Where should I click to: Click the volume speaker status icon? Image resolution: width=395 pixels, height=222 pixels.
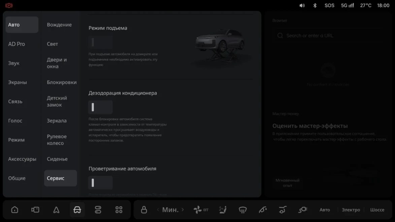point(302,5)
